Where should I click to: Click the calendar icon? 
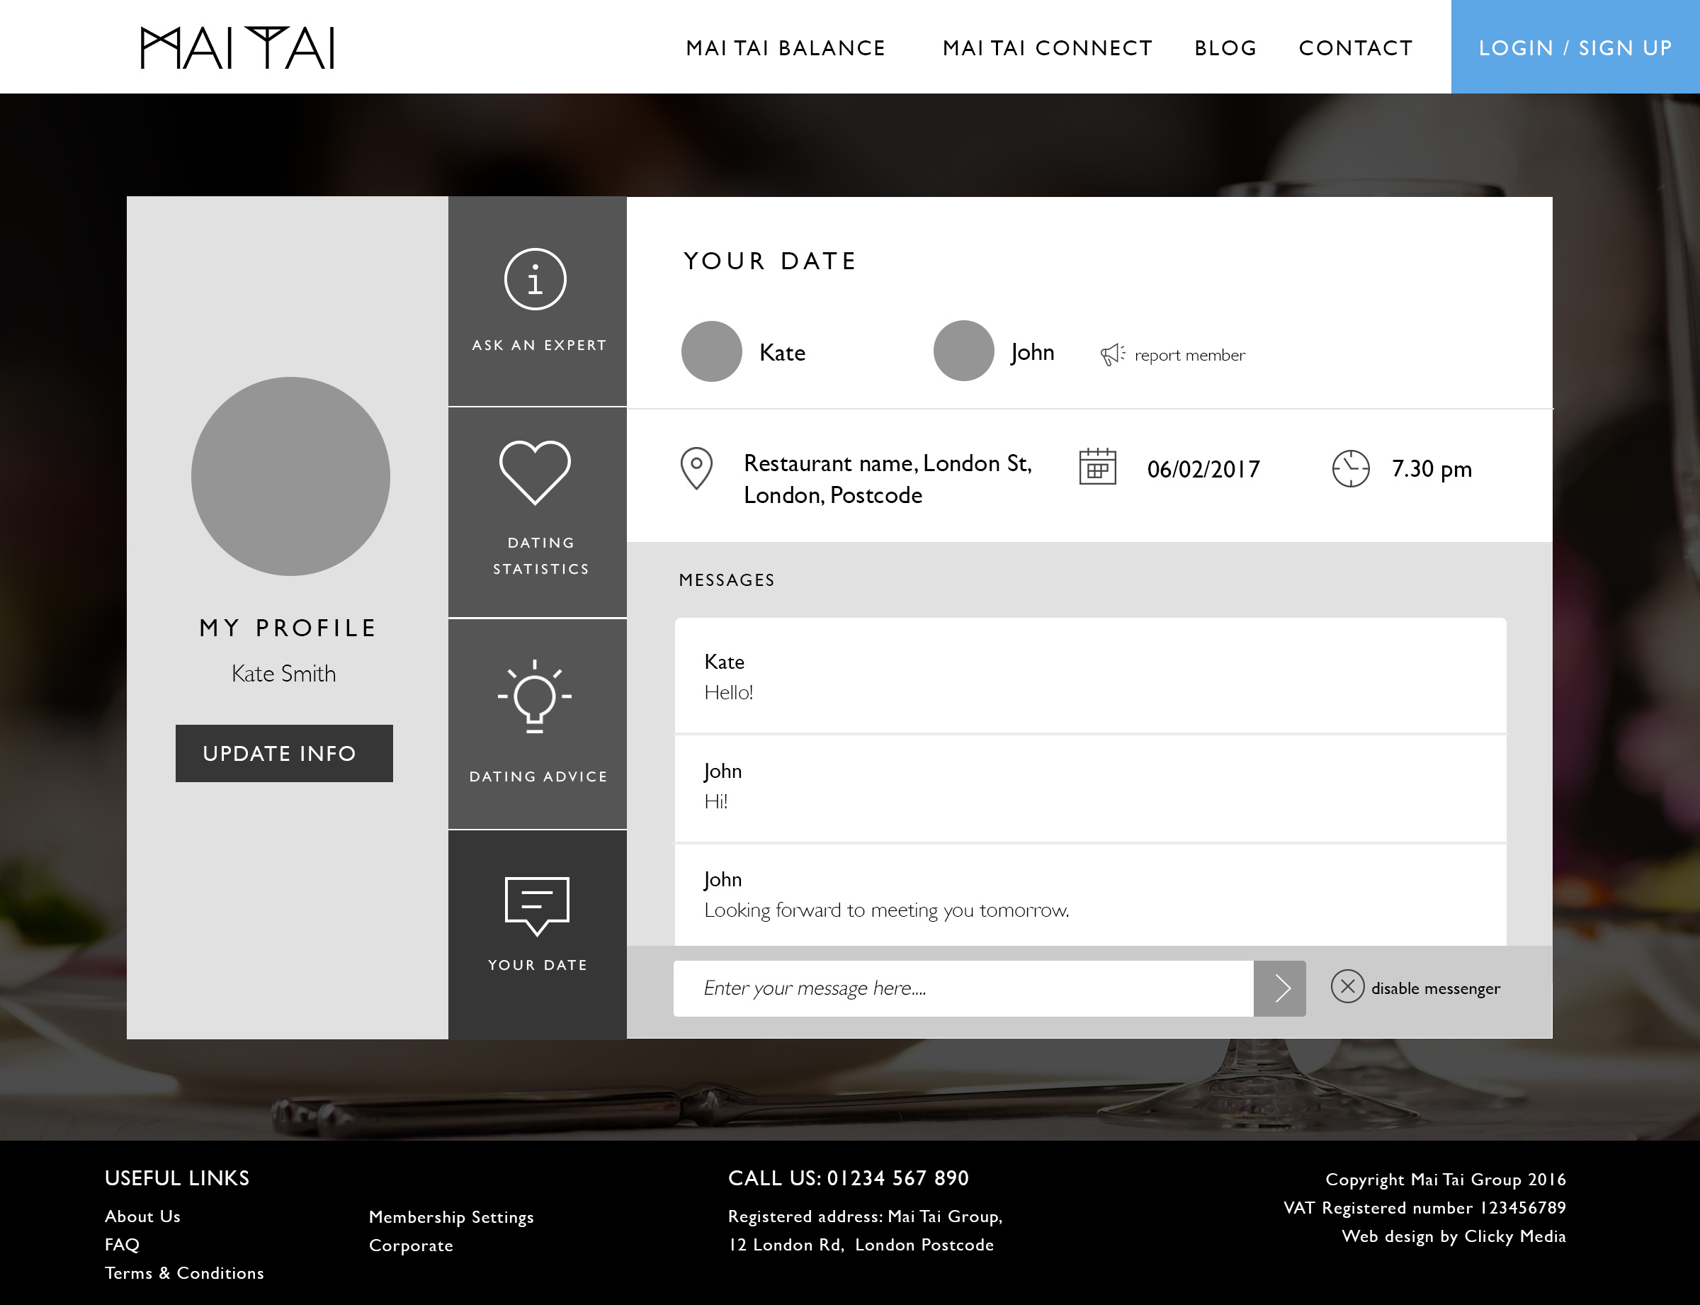click(1097, 467)
